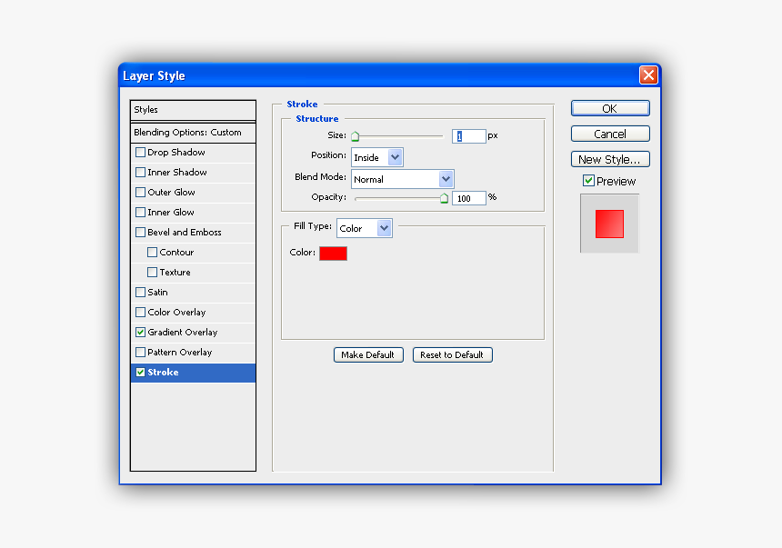The width and height of the screenshot is (782, 548).
Task: Open Drop Shadow settings by its label
Action: click(176, 152)
